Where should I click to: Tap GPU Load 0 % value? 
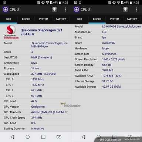pyautogui.click(x=33, y=123)
